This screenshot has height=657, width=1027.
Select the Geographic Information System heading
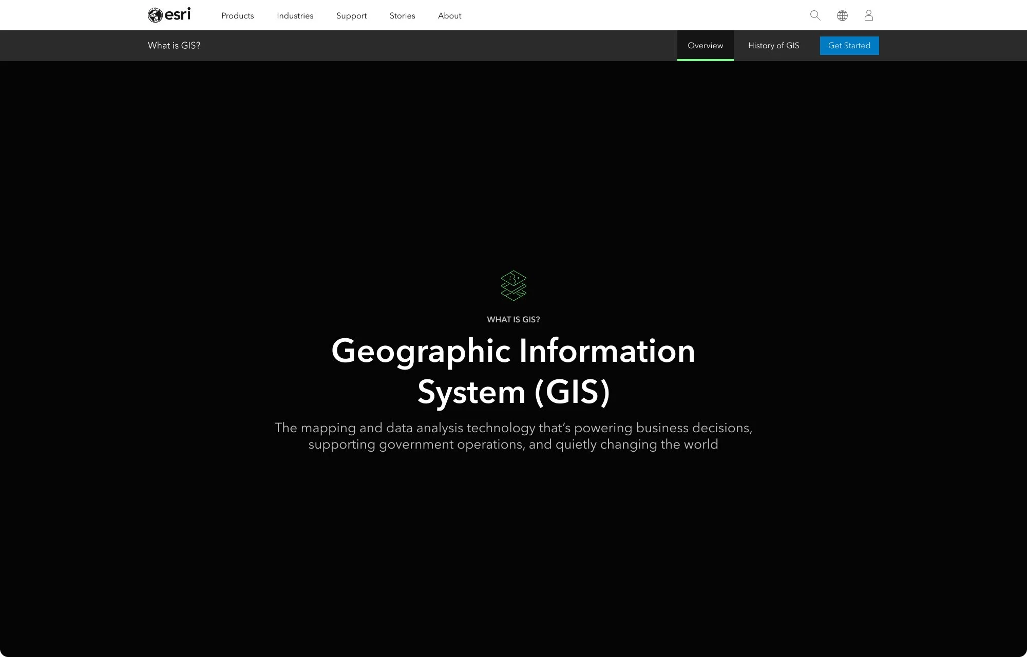[x=513, y=371]
